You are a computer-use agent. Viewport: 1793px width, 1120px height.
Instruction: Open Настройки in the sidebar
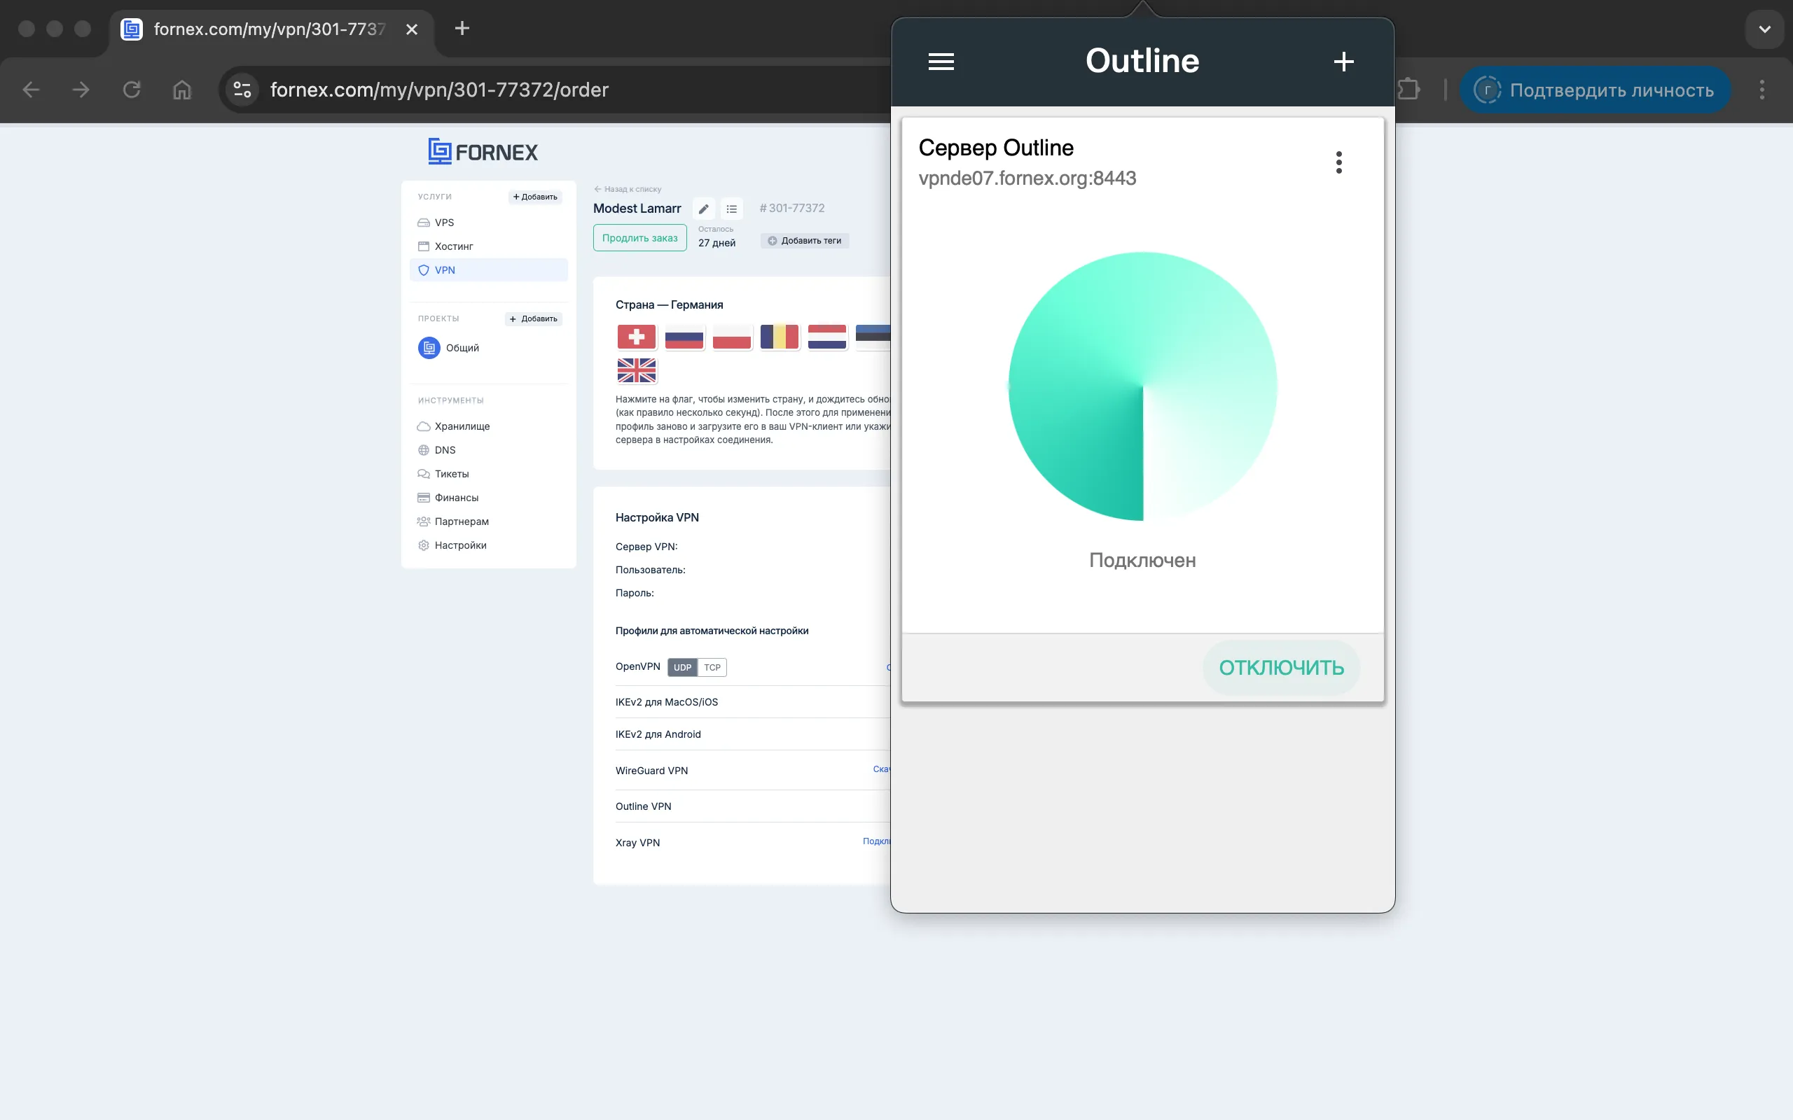tap(460, 545)
